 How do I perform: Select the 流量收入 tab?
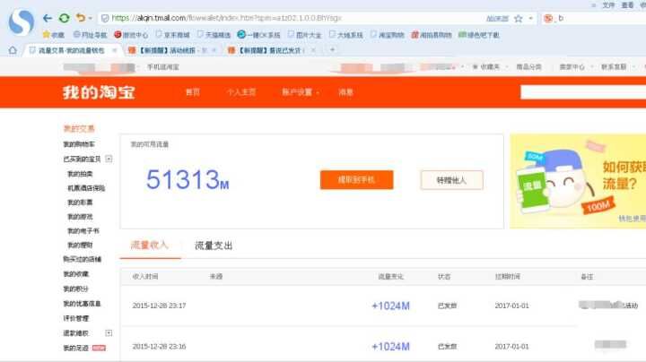coord(149,246)
